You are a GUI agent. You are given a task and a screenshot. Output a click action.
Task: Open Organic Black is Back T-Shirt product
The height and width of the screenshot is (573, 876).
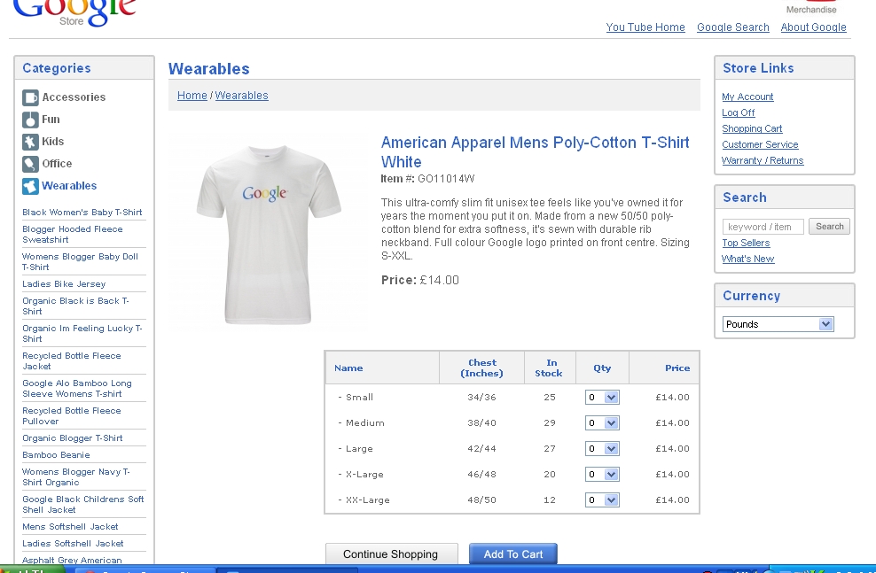[x=75, y=306]
